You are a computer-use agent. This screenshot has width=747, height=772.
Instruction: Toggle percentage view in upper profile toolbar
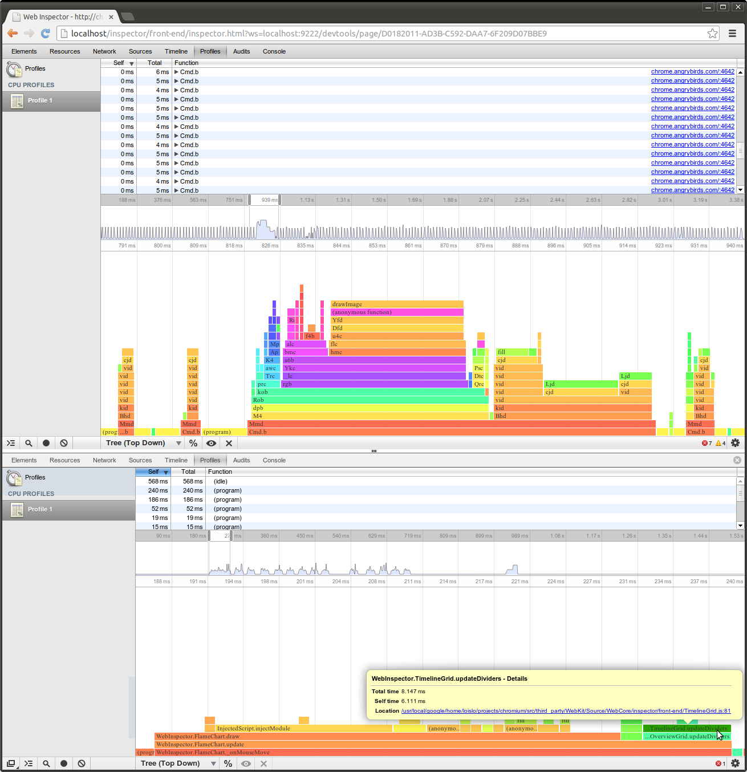[x=193, y=443]
